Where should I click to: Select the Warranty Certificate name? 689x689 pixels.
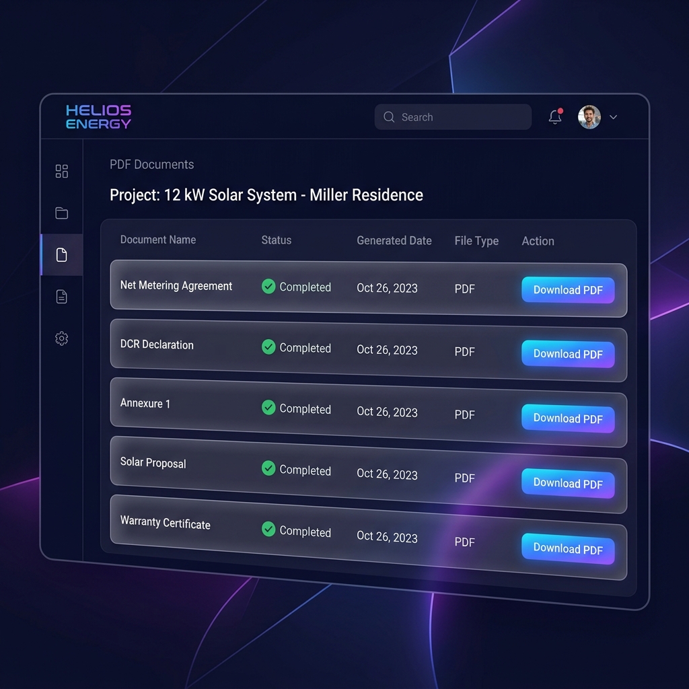click(x=166, y=523)
